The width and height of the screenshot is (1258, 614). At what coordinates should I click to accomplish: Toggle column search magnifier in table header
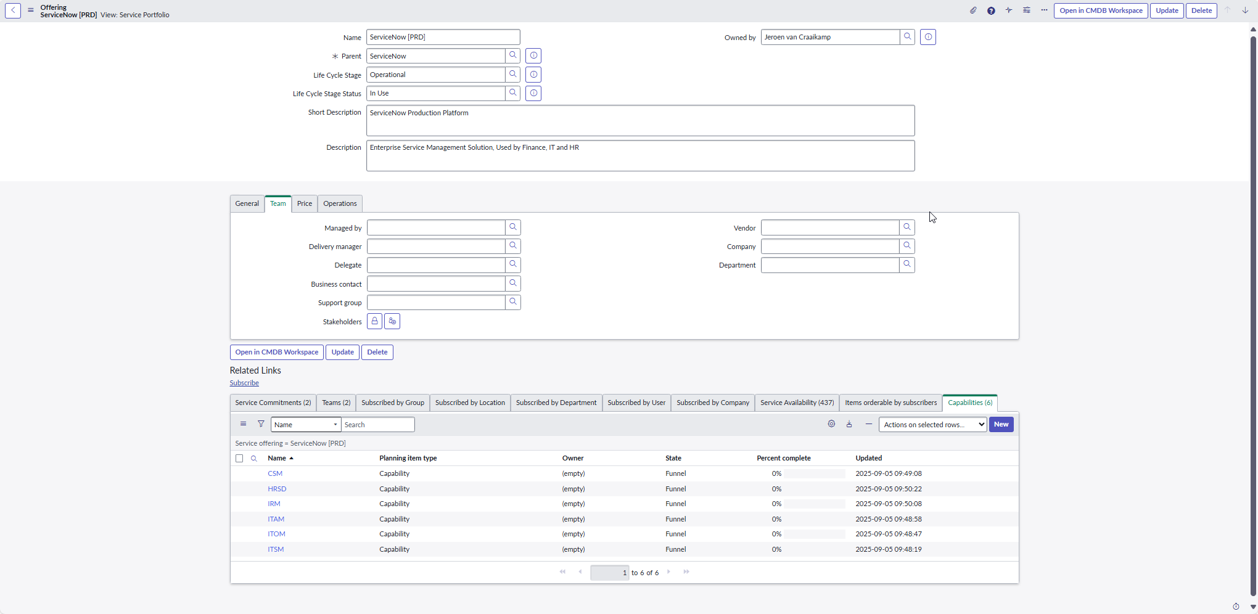click(x=253, y=459)
